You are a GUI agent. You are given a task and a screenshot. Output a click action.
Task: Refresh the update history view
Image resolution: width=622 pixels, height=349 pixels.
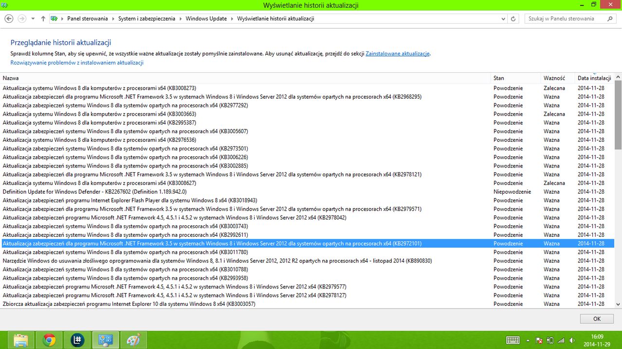pyautogui.click(x=513, y=18)
